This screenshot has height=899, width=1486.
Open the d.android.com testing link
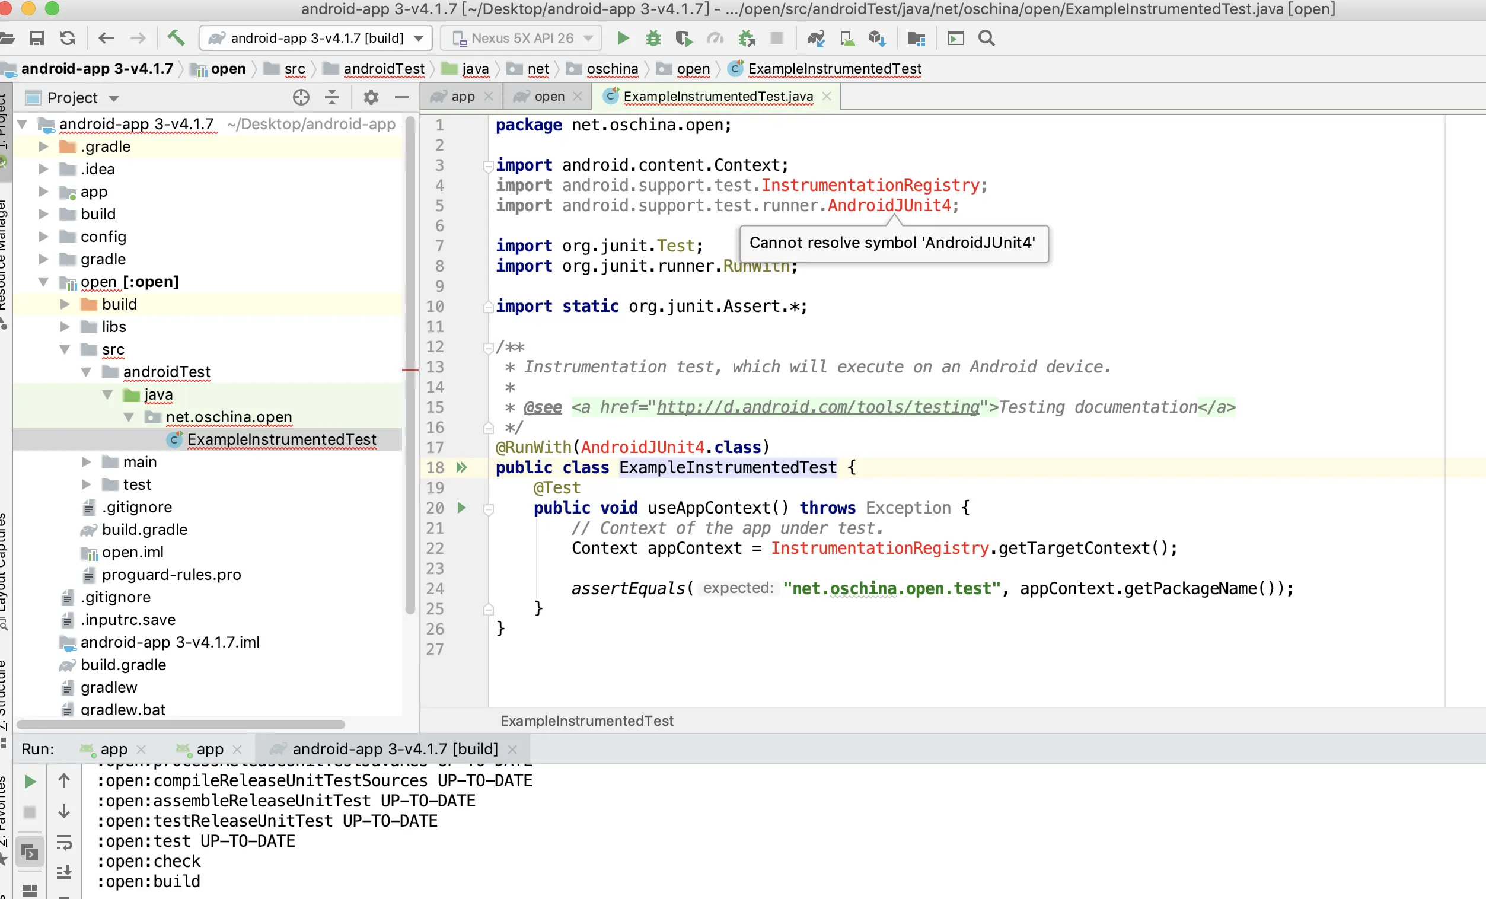(817, 407)
